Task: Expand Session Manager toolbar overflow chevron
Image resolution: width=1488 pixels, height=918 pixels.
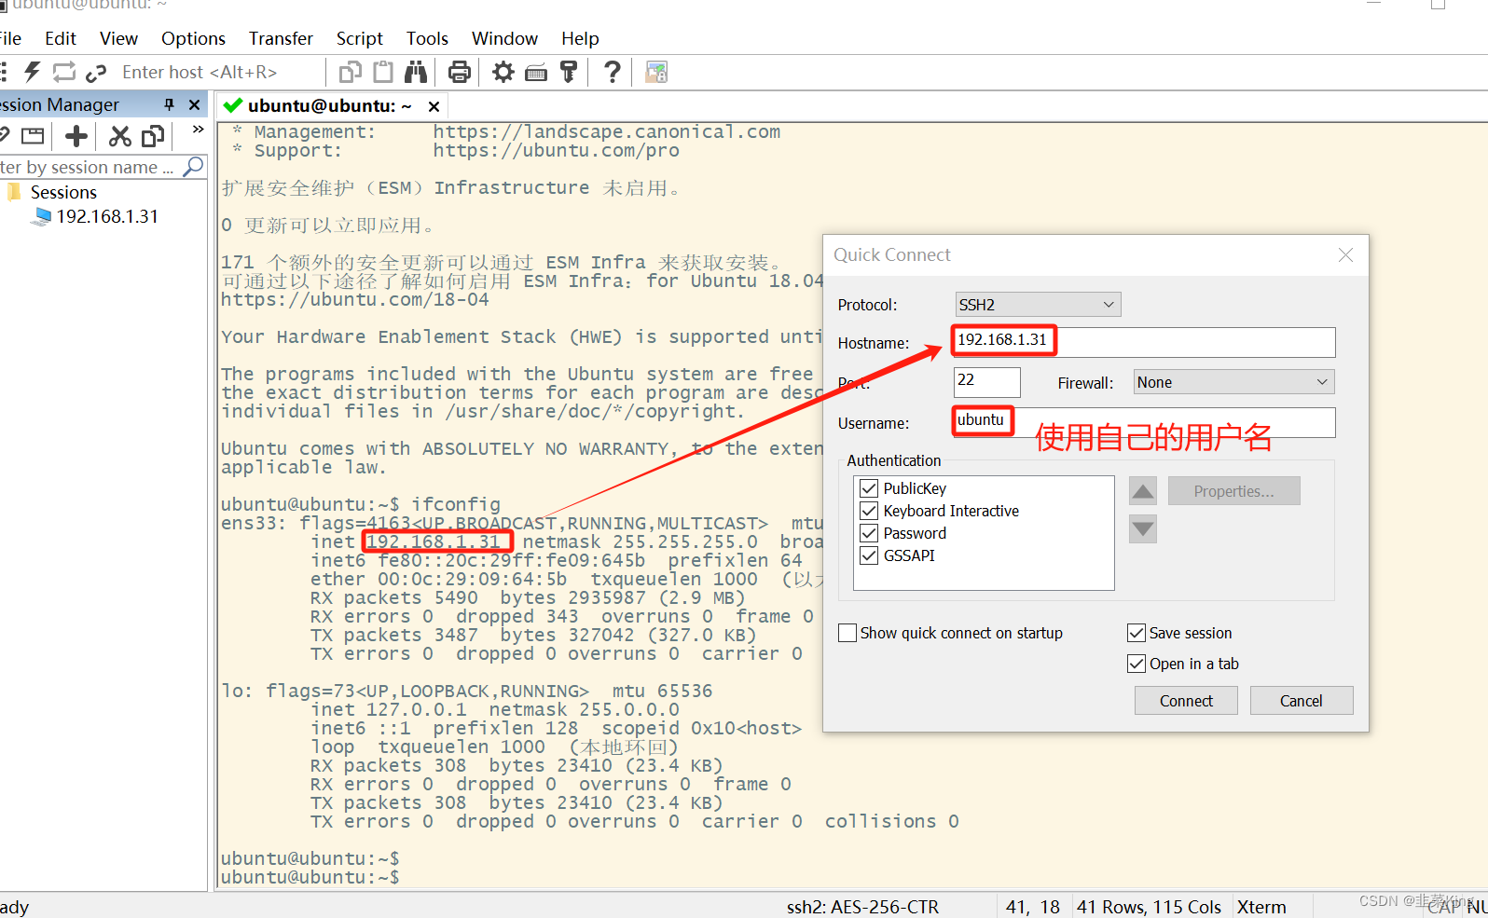Action: coord(198,130)
